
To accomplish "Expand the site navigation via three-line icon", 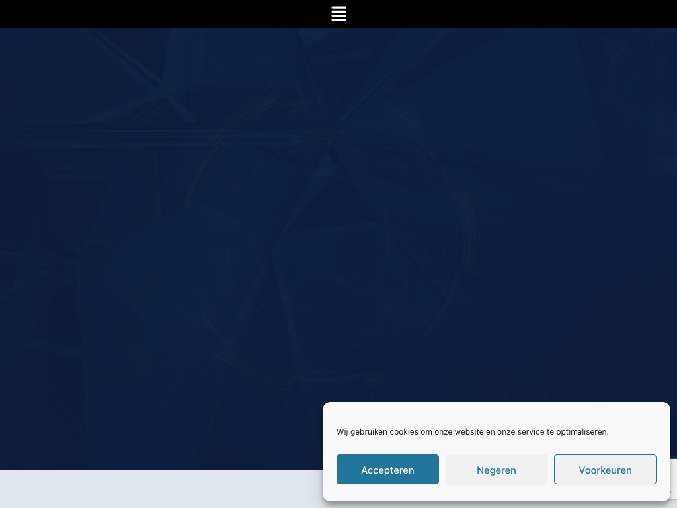I will tap(338, 14).
